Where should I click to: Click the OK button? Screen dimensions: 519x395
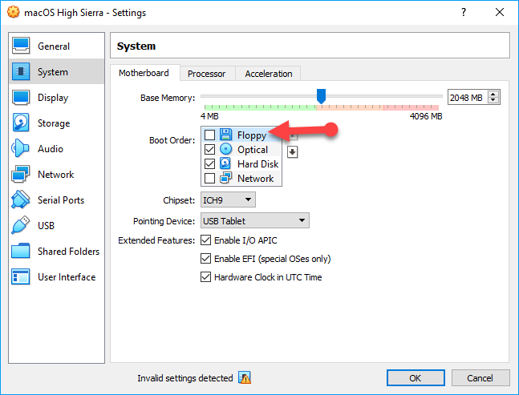415,378
